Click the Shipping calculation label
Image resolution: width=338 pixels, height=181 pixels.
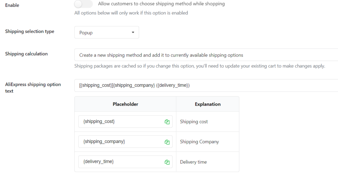pos(26,54)
